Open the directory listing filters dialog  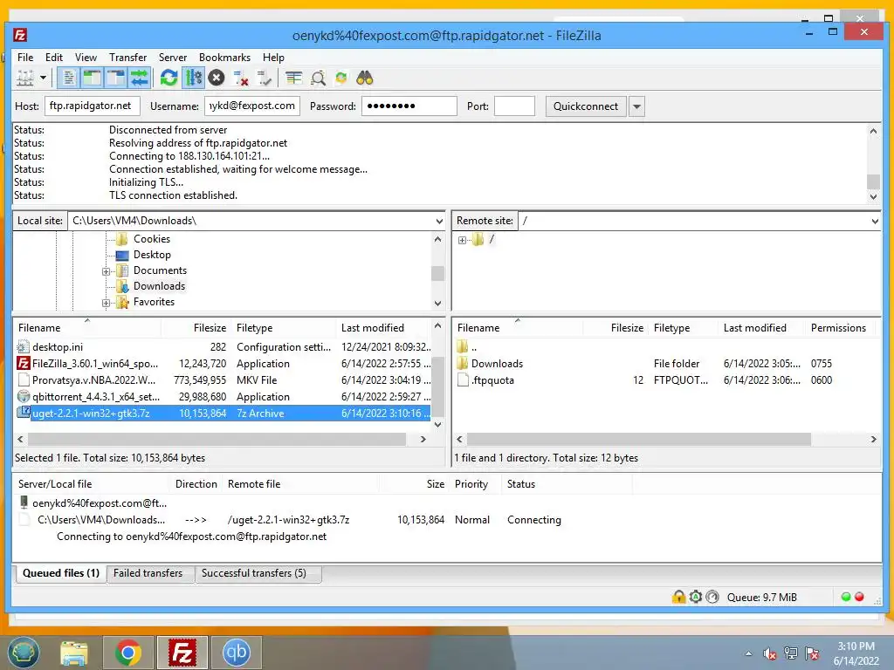tap(293, 78)
